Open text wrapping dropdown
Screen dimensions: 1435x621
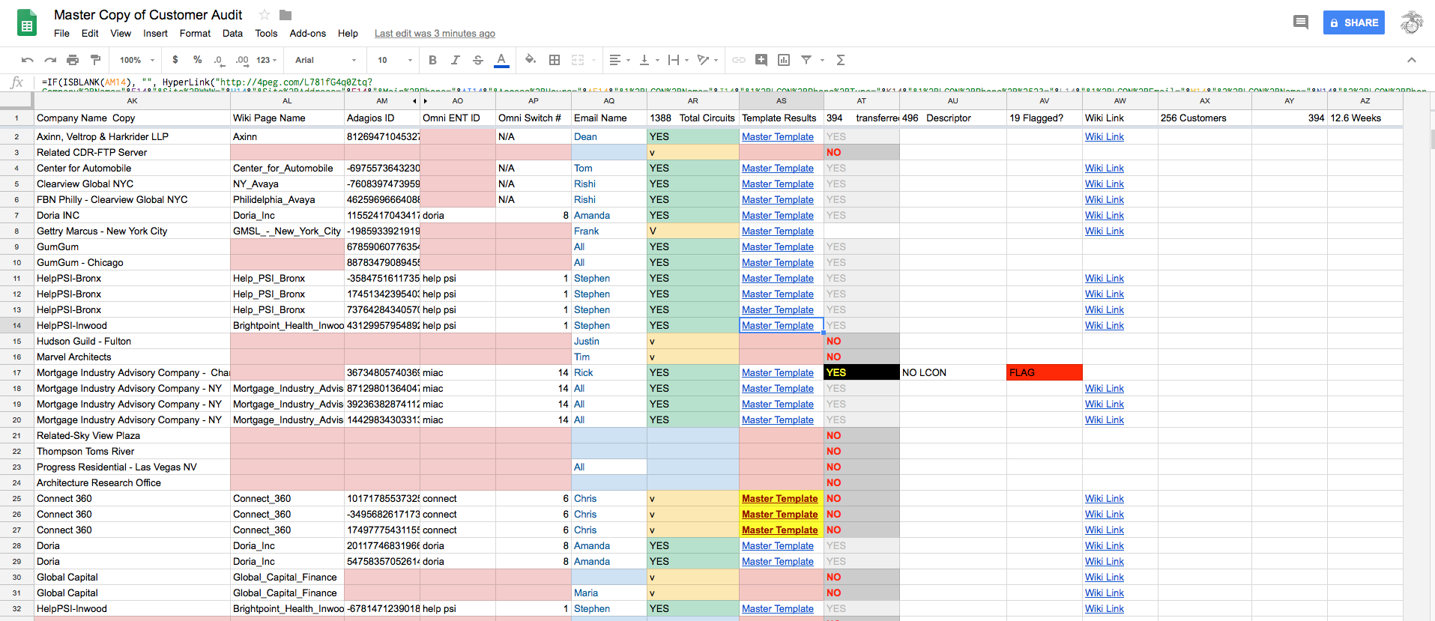(678, 60)
